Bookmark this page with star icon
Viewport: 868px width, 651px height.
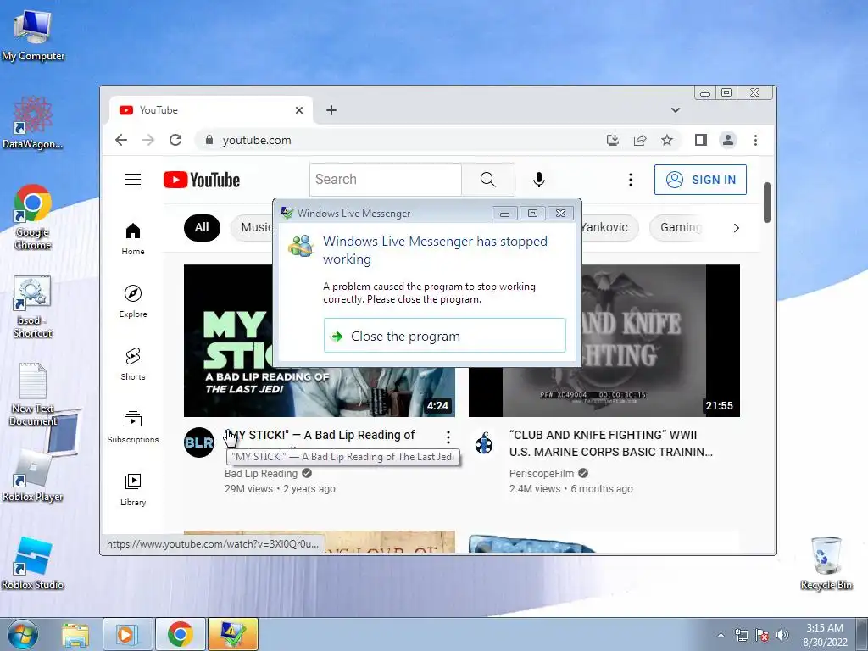[x=667, y=140]
